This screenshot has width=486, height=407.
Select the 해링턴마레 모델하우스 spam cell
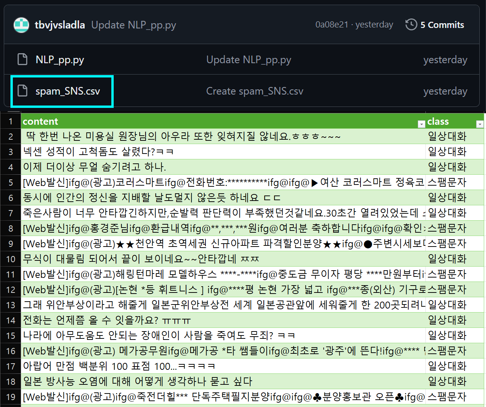223,274
